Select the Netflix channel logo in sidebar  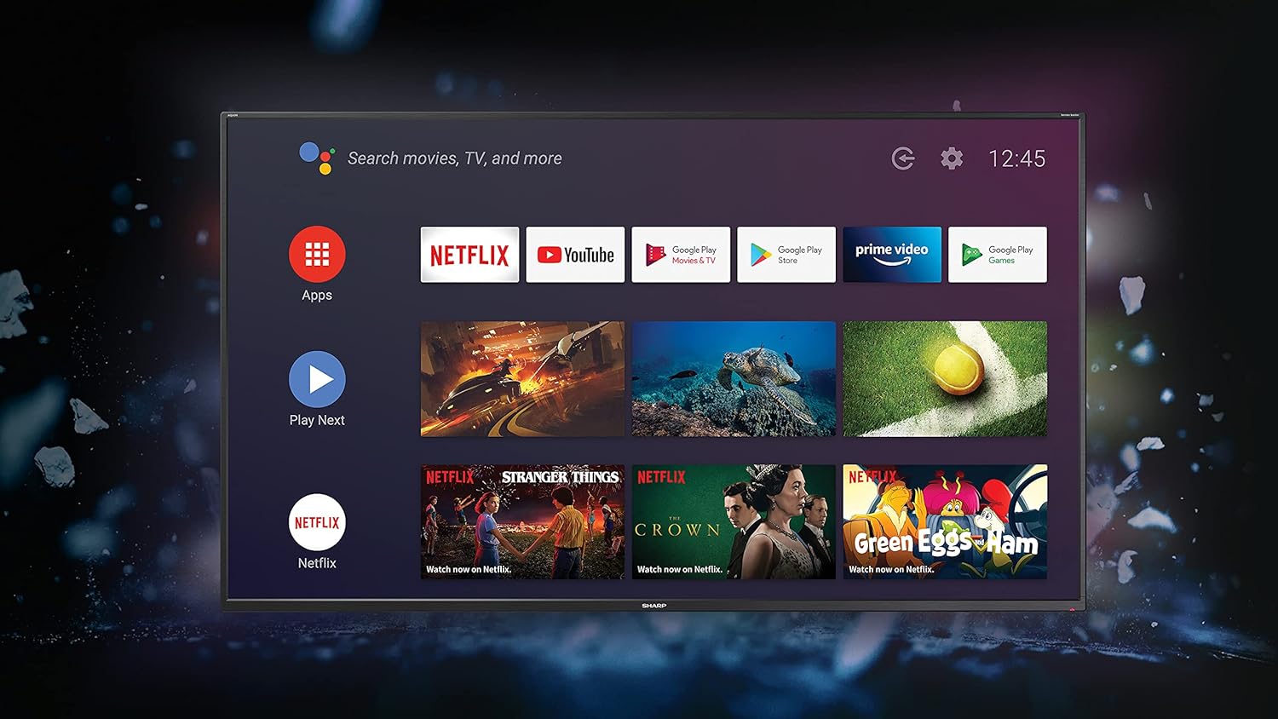pyautogui.click(x=316, y=521)
